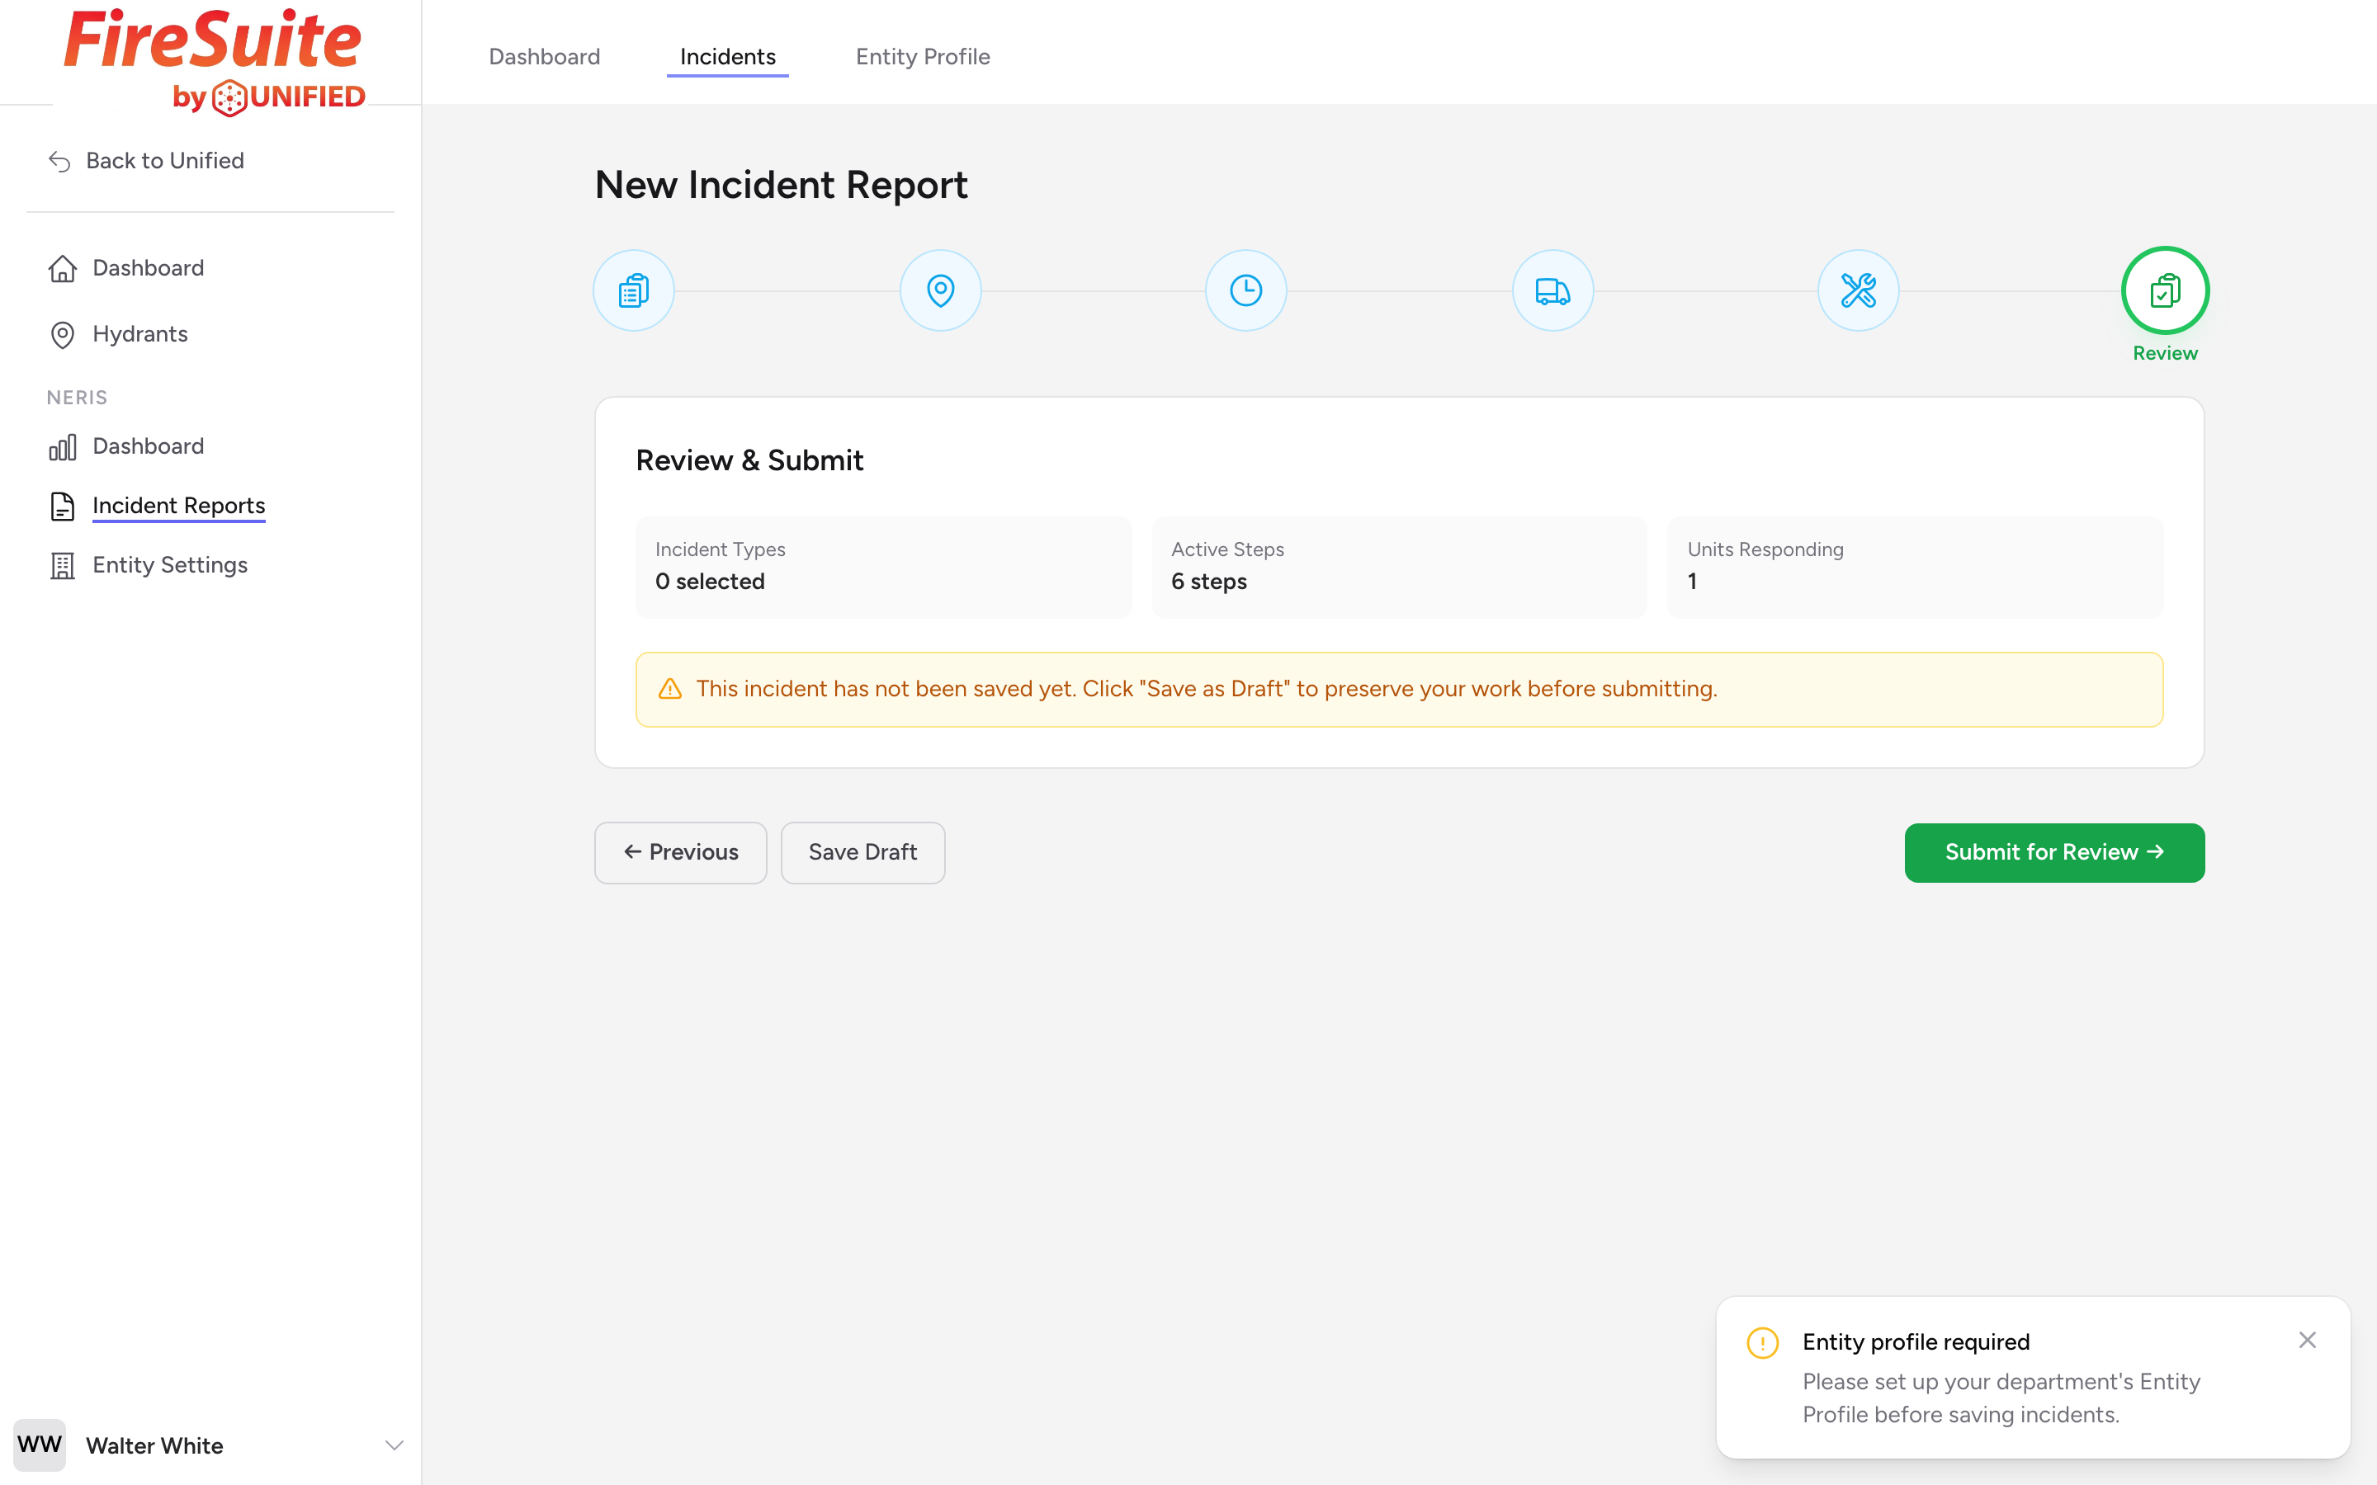This screenshot has height=1485, width=2377.
Task: Click the NERIS Dashboard bar chart icon
Action: pyautogui.click(x=63, y=447)
